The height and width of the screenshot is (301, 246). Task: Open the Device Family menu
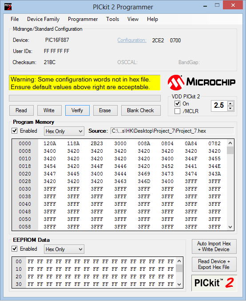(x=43, y=19)
